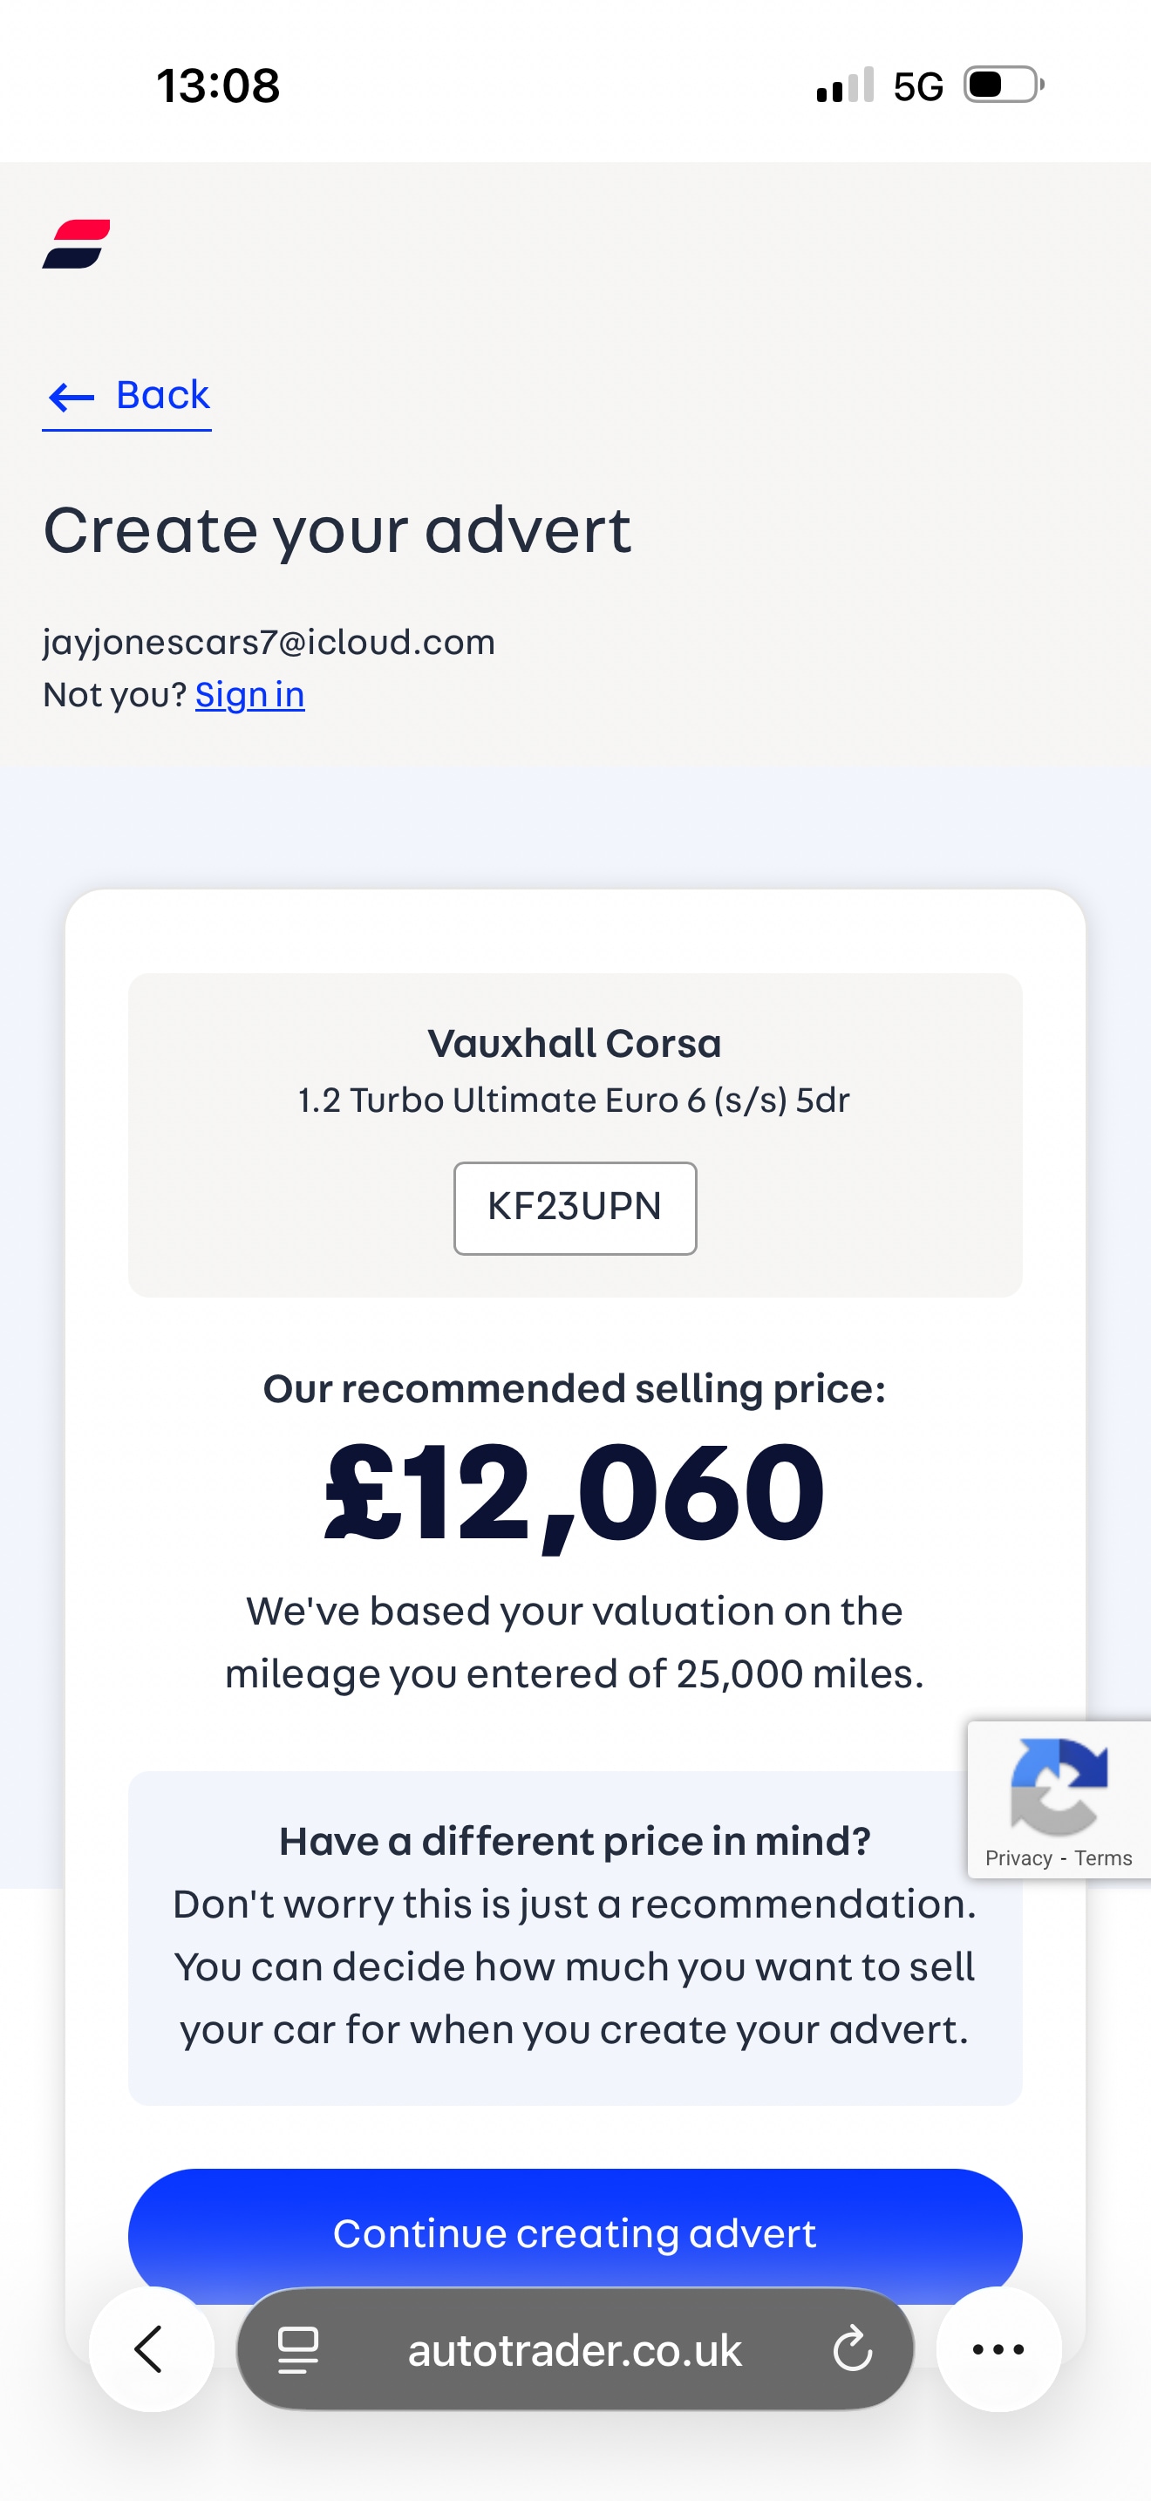Viewport: 1151px width, 2501px height.
Task: Tap the Vauxhall Corsa vehicle heading
Action: click(575, 1044)
